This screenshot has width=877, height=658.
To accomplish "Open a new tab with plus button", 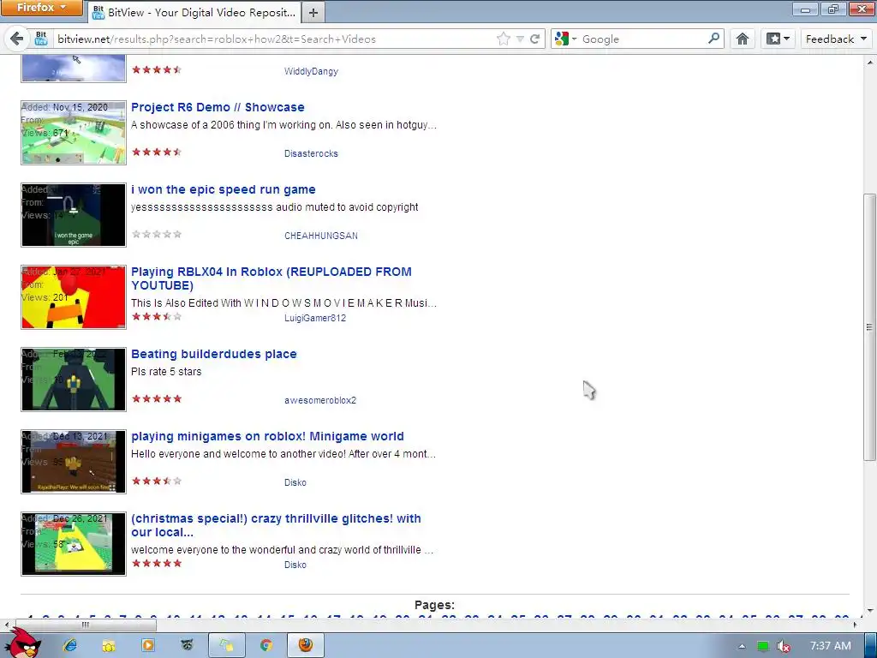I will click(313, 12).
